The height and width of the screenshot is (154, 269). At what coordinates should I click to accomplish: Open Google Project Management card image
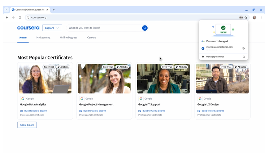[104, 78]
